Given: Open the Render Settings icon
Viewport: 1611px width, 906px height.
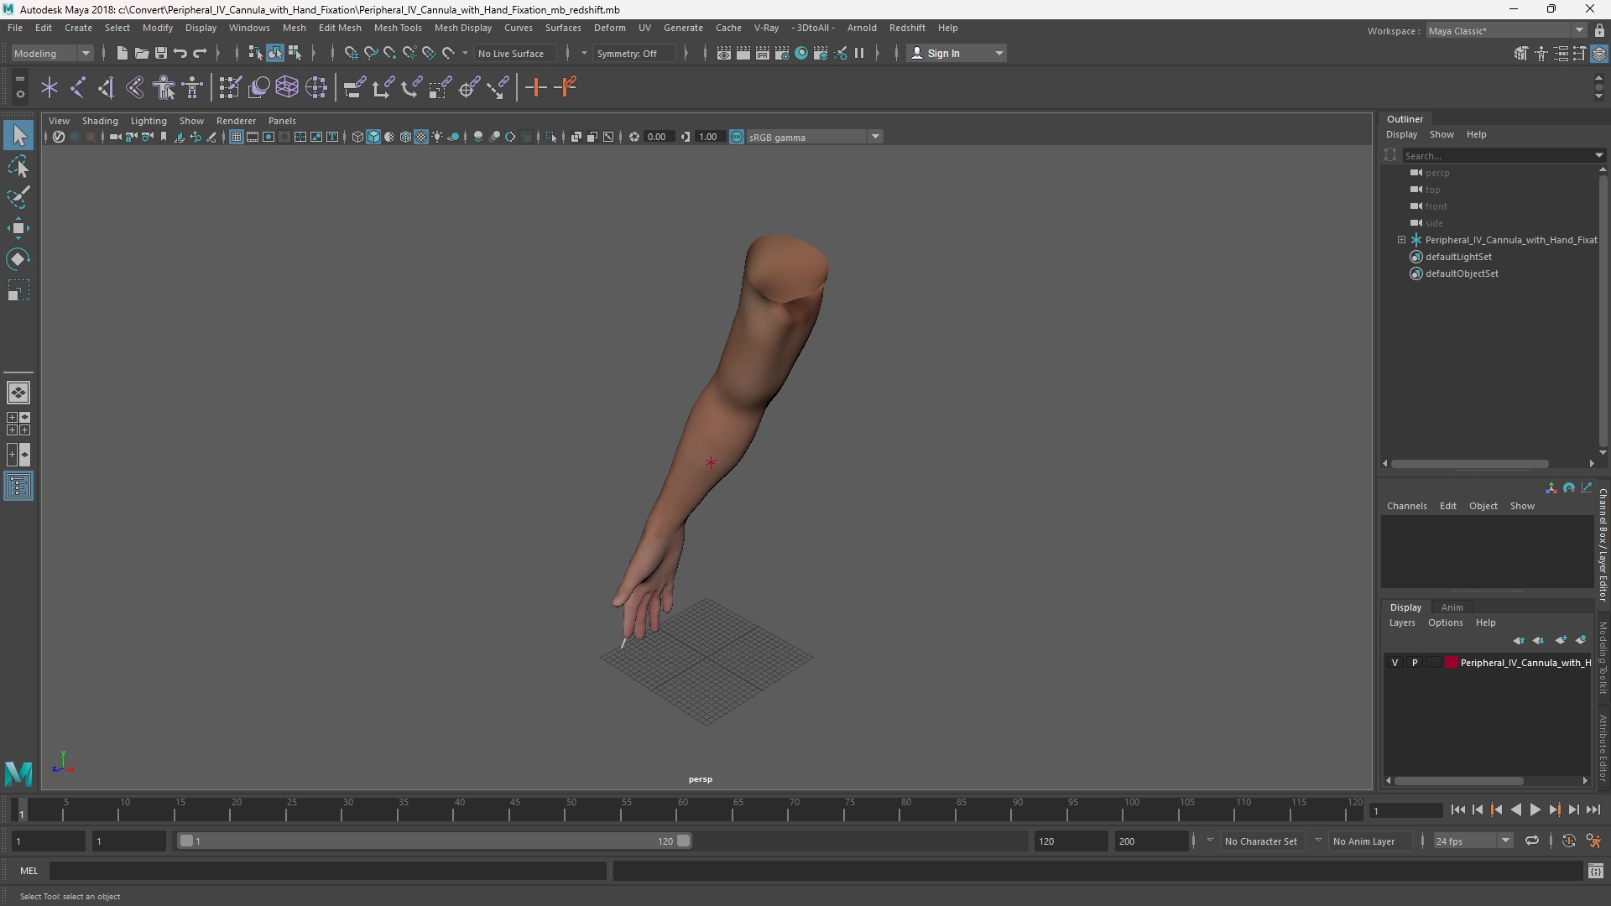Looking at the screenshot, I should 782,53.
